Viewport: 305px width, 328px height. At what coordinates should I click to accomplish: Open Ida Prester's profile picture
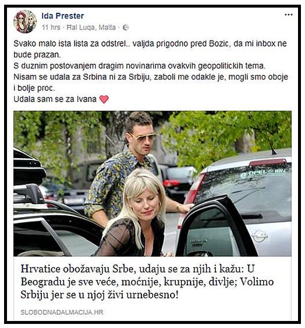(x=25, y=22)
